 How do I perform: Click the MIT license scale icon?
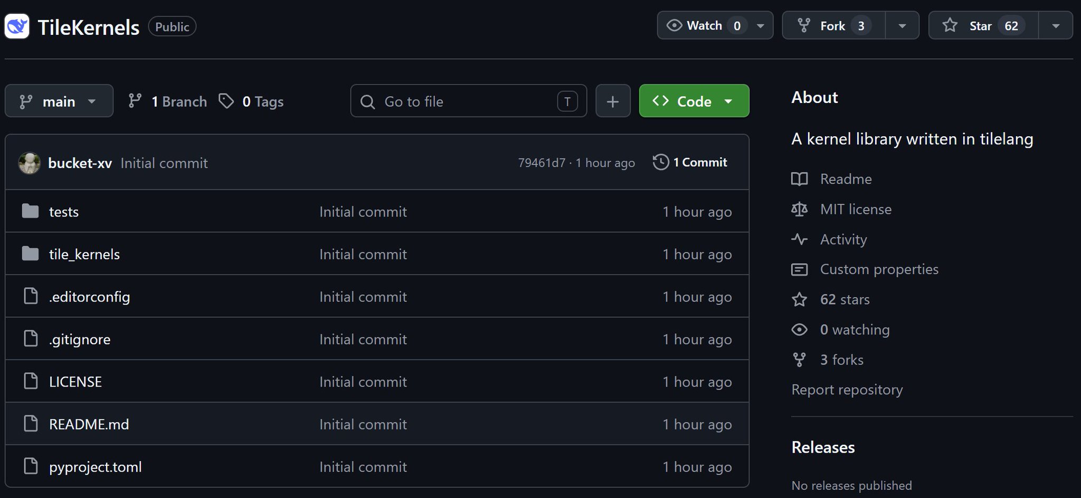(x=799, y=209)
